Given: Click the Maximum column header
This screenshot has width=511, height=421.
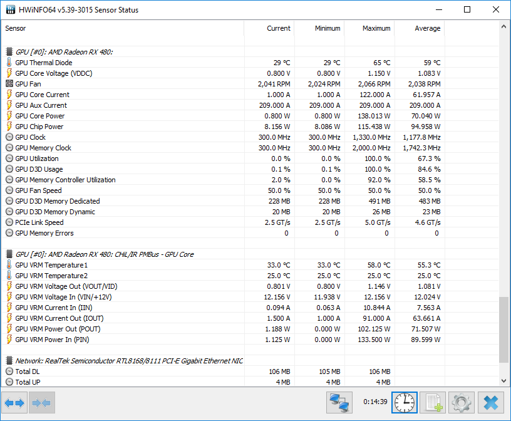Looking at the screenshot, I should click(x=369, y=28).
